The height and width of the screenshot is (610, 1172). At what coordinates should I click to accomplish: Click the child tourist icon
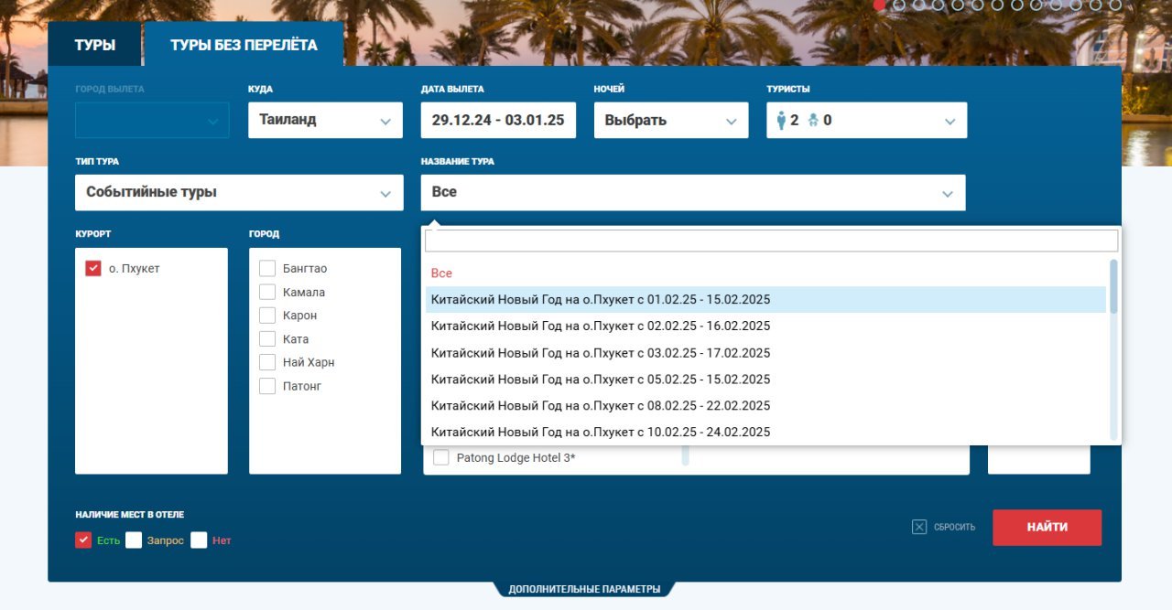[813, 120]
